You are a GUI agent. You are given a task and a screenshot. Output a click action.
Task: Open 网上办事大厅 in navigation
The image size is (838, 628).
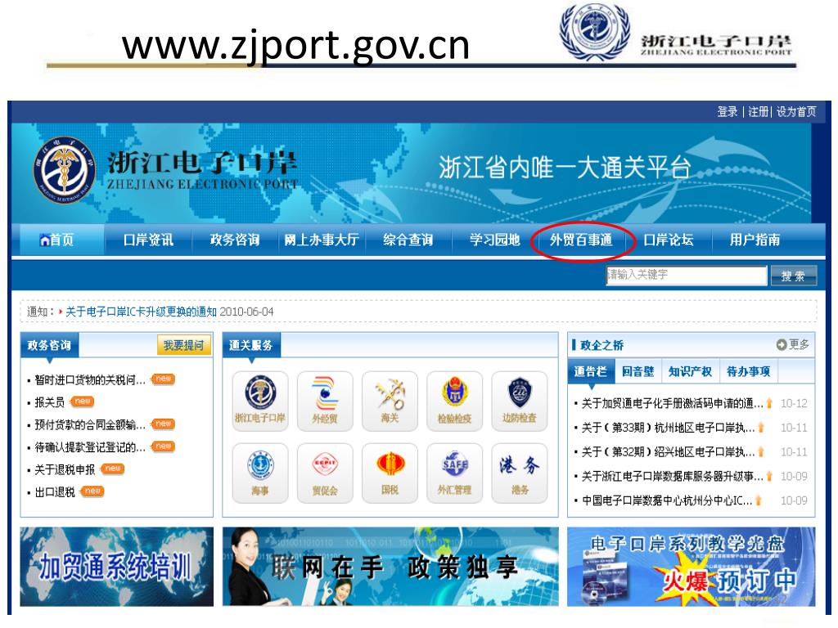pyautogui.click(x=321, y=240)
